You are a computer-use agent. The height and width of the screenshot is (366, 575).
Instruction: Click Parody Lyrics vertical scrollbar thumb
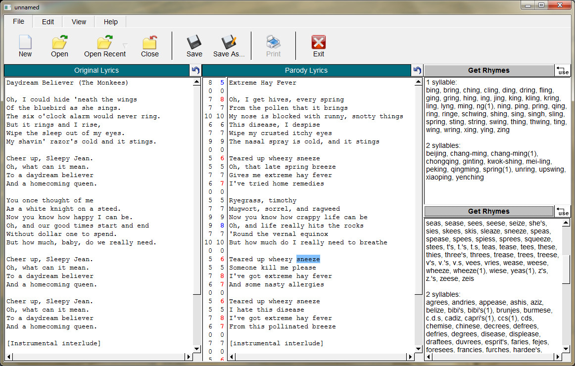pos(419,190)
